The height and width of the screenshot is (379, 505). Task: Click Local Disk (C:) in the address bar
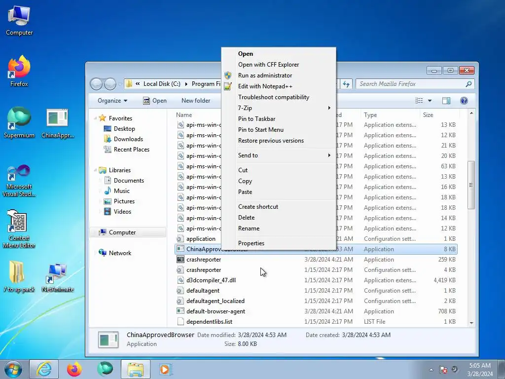coord(162,84)
